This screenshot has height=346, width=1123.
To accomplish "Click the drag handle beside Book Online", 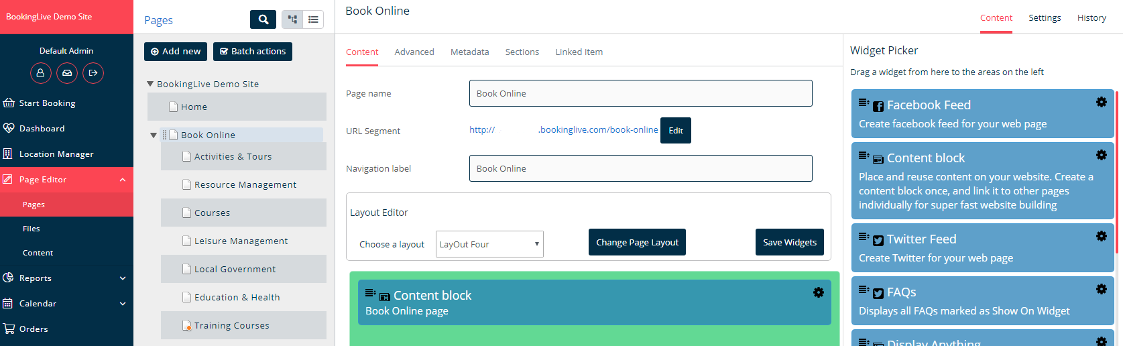I will [x=165, y=135].
